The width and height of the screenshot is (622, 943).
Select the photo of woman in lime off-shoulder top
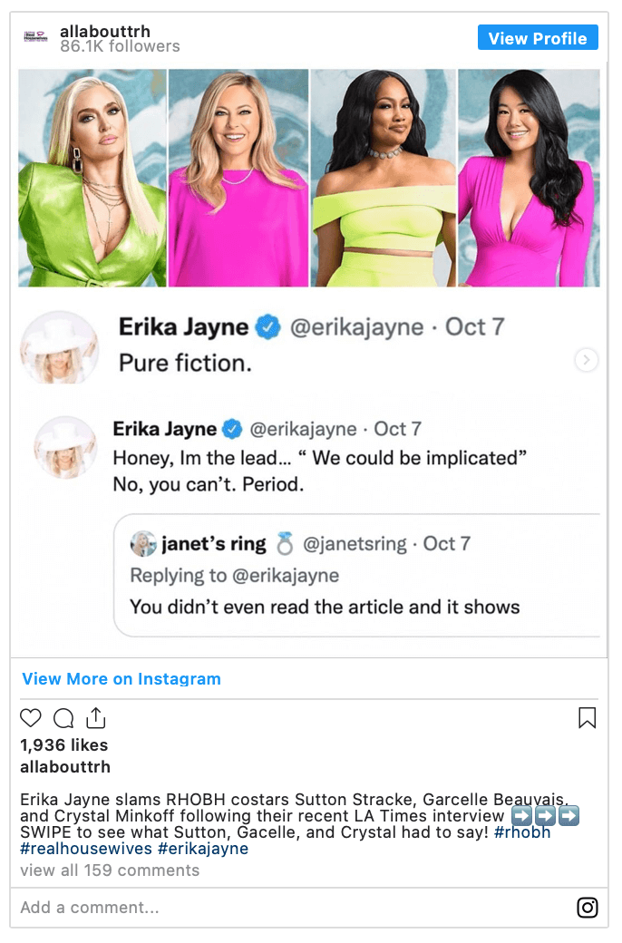pyautogui.click(x=384, y=178)
